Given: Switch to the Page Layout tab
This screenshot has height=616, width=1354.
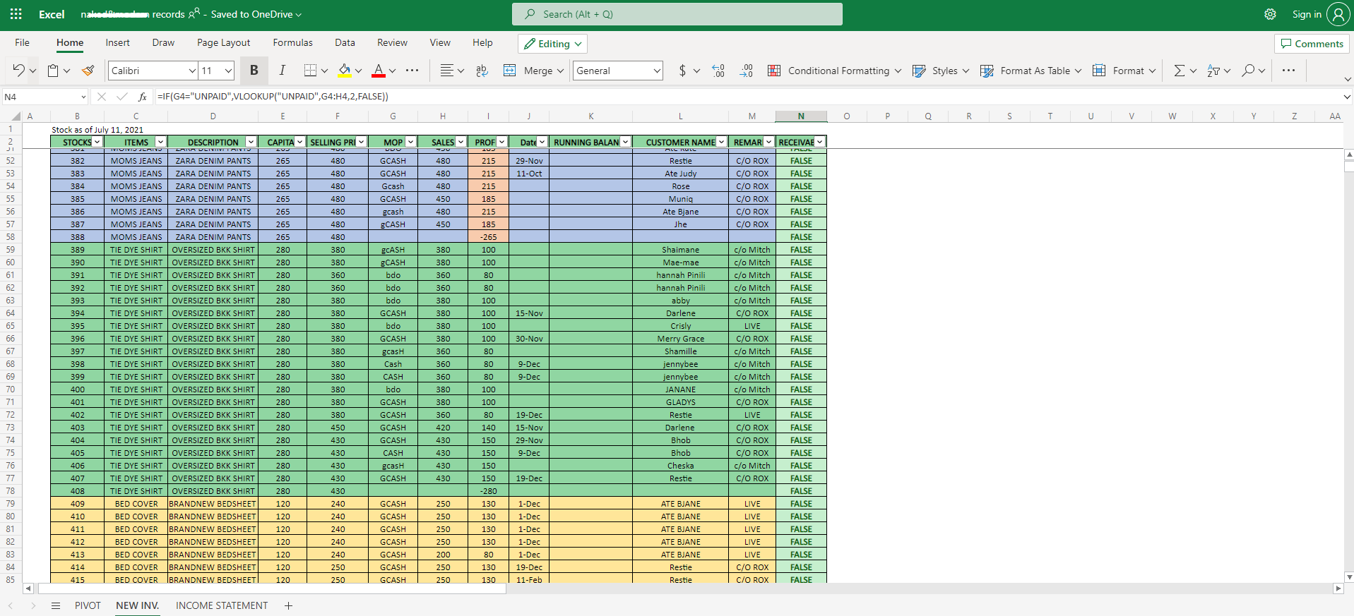Looking at the screenshot, I should (223, 43).
